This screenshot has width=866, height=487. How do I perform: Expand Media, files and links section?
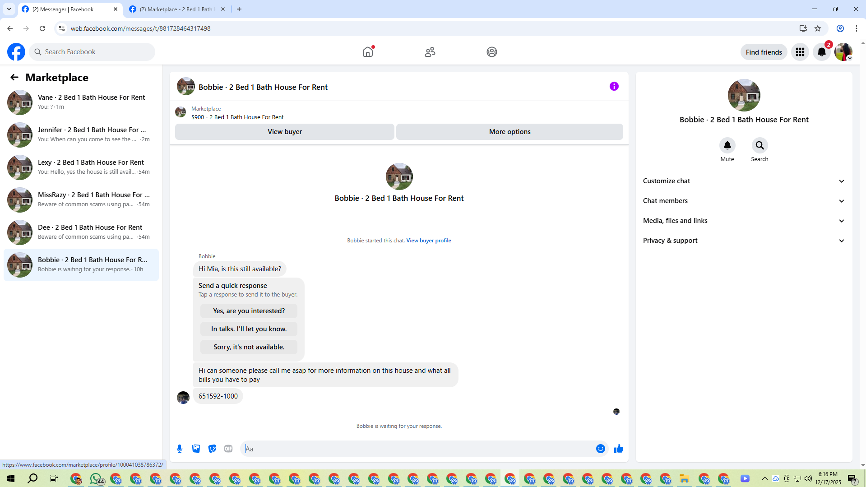[744, 221]
